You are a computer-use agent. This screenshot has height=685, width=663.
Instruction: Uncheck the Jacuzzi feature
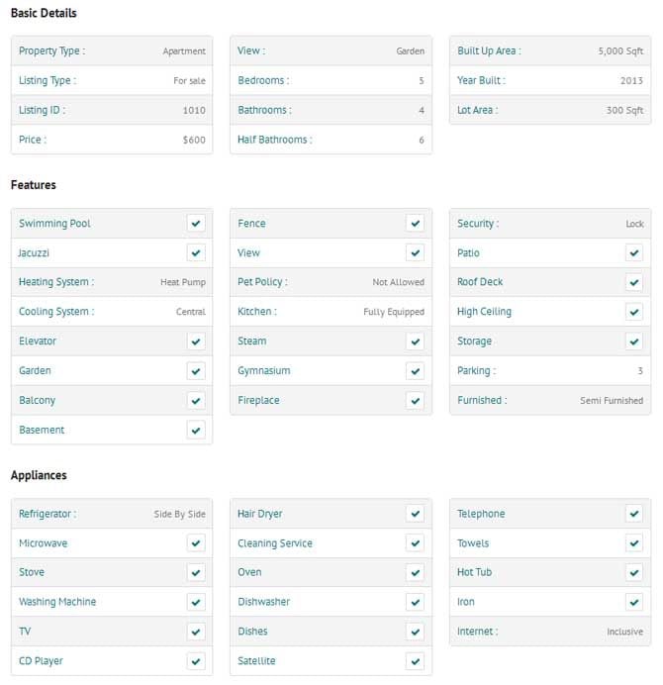tap(196, 253)
